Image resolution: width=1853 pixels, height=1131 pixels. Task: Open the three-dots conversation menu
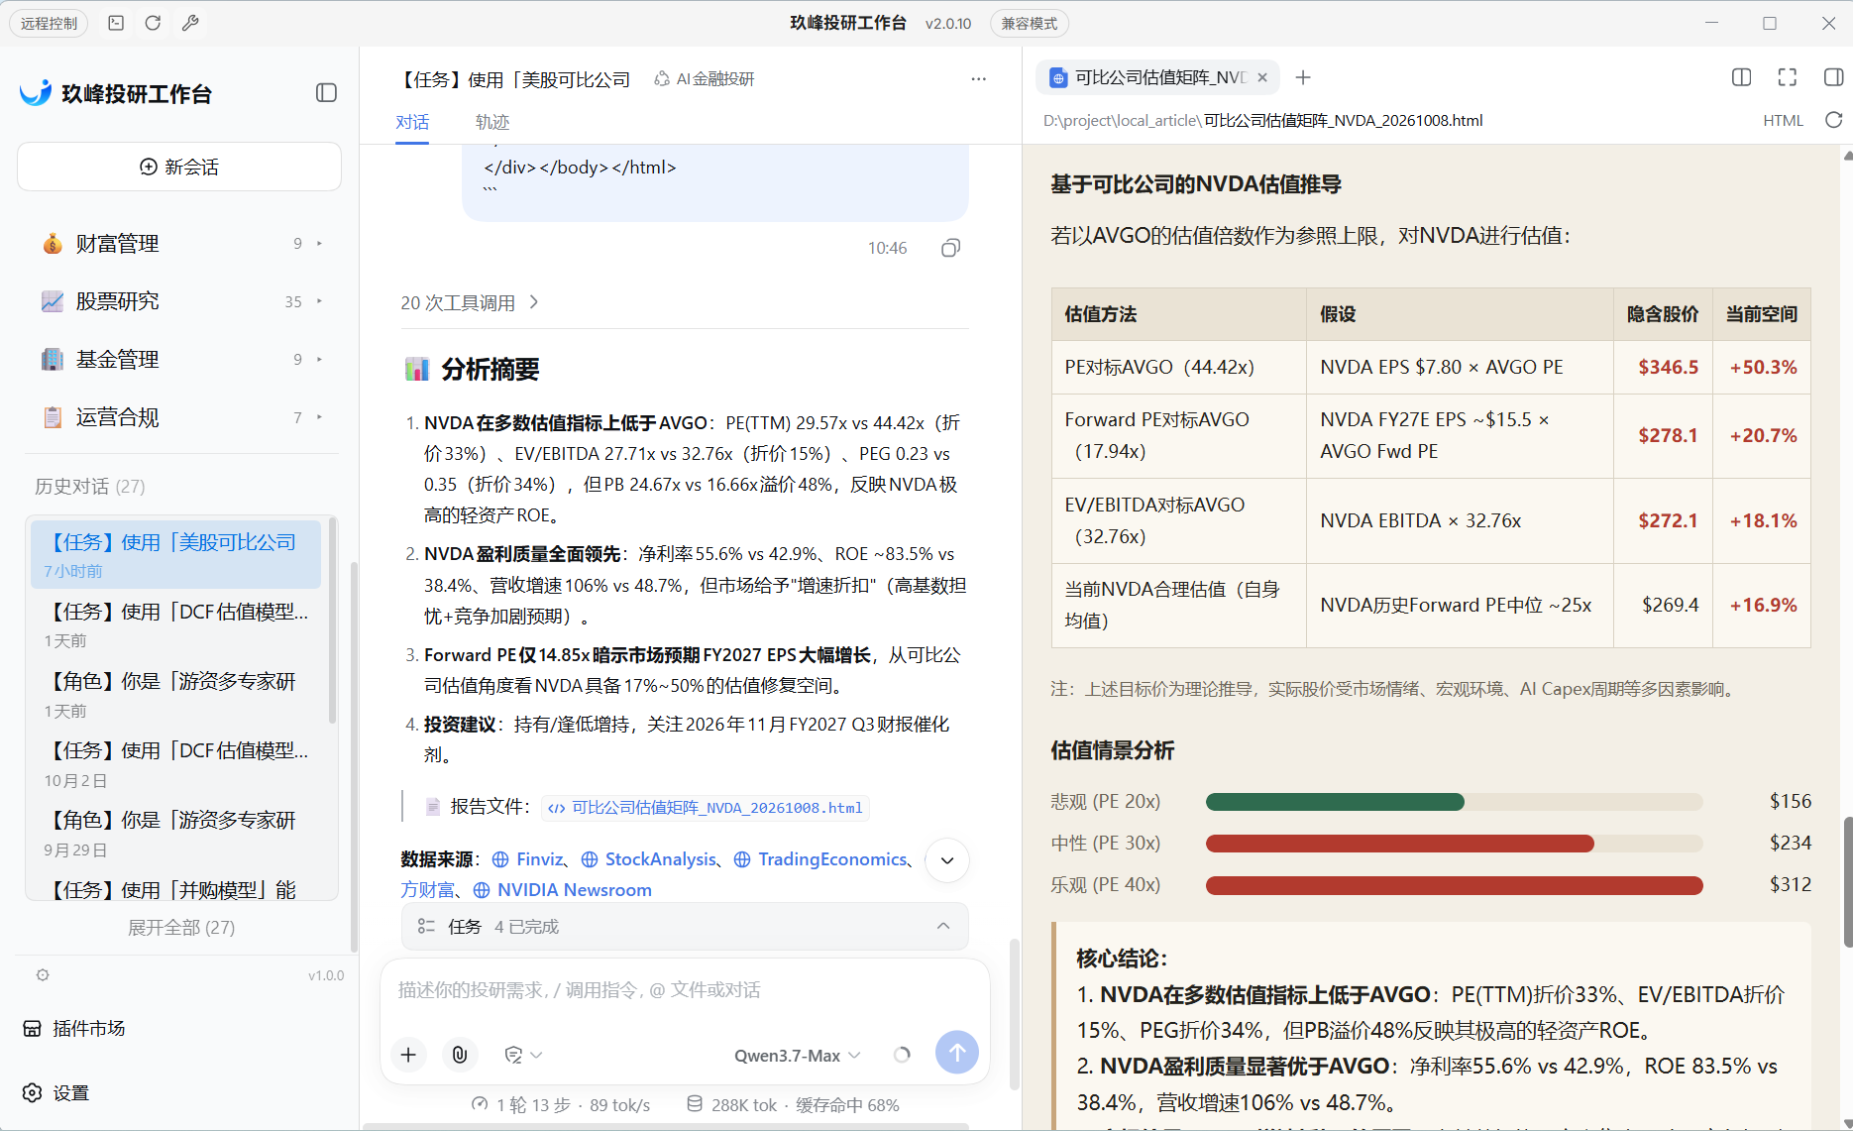(x=978, y=79)
